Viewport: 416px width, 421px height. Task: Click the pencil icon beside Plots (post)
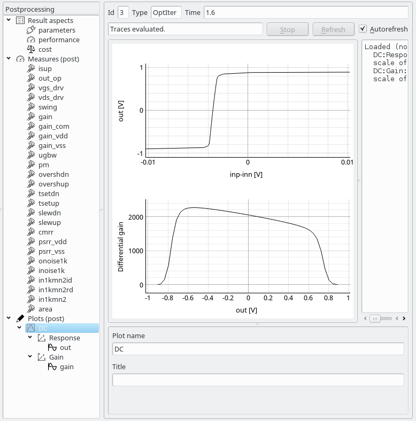(20, 319)
